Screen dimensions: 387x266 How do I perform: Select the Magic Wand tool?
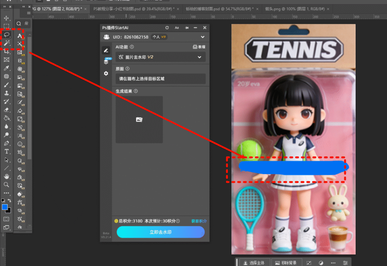[6, 43]
